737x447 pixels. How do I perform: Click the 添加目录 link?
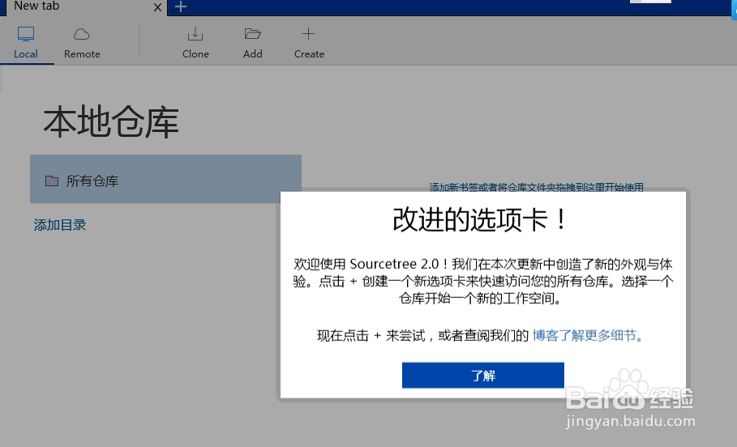[x=60, y=225]
